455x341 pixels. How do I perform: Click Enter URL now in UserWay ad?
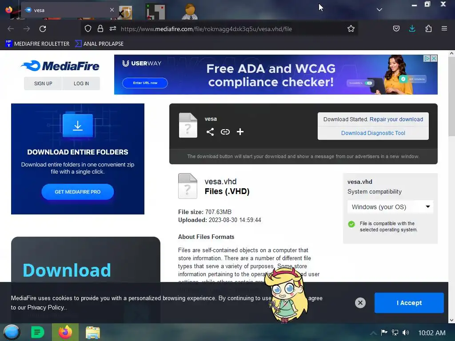[145, 83]
